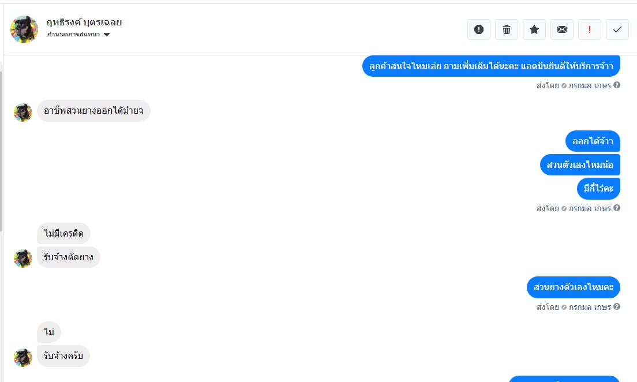Mark conversation done with checkmark icon
637x382 pixels.
[617, 29]
